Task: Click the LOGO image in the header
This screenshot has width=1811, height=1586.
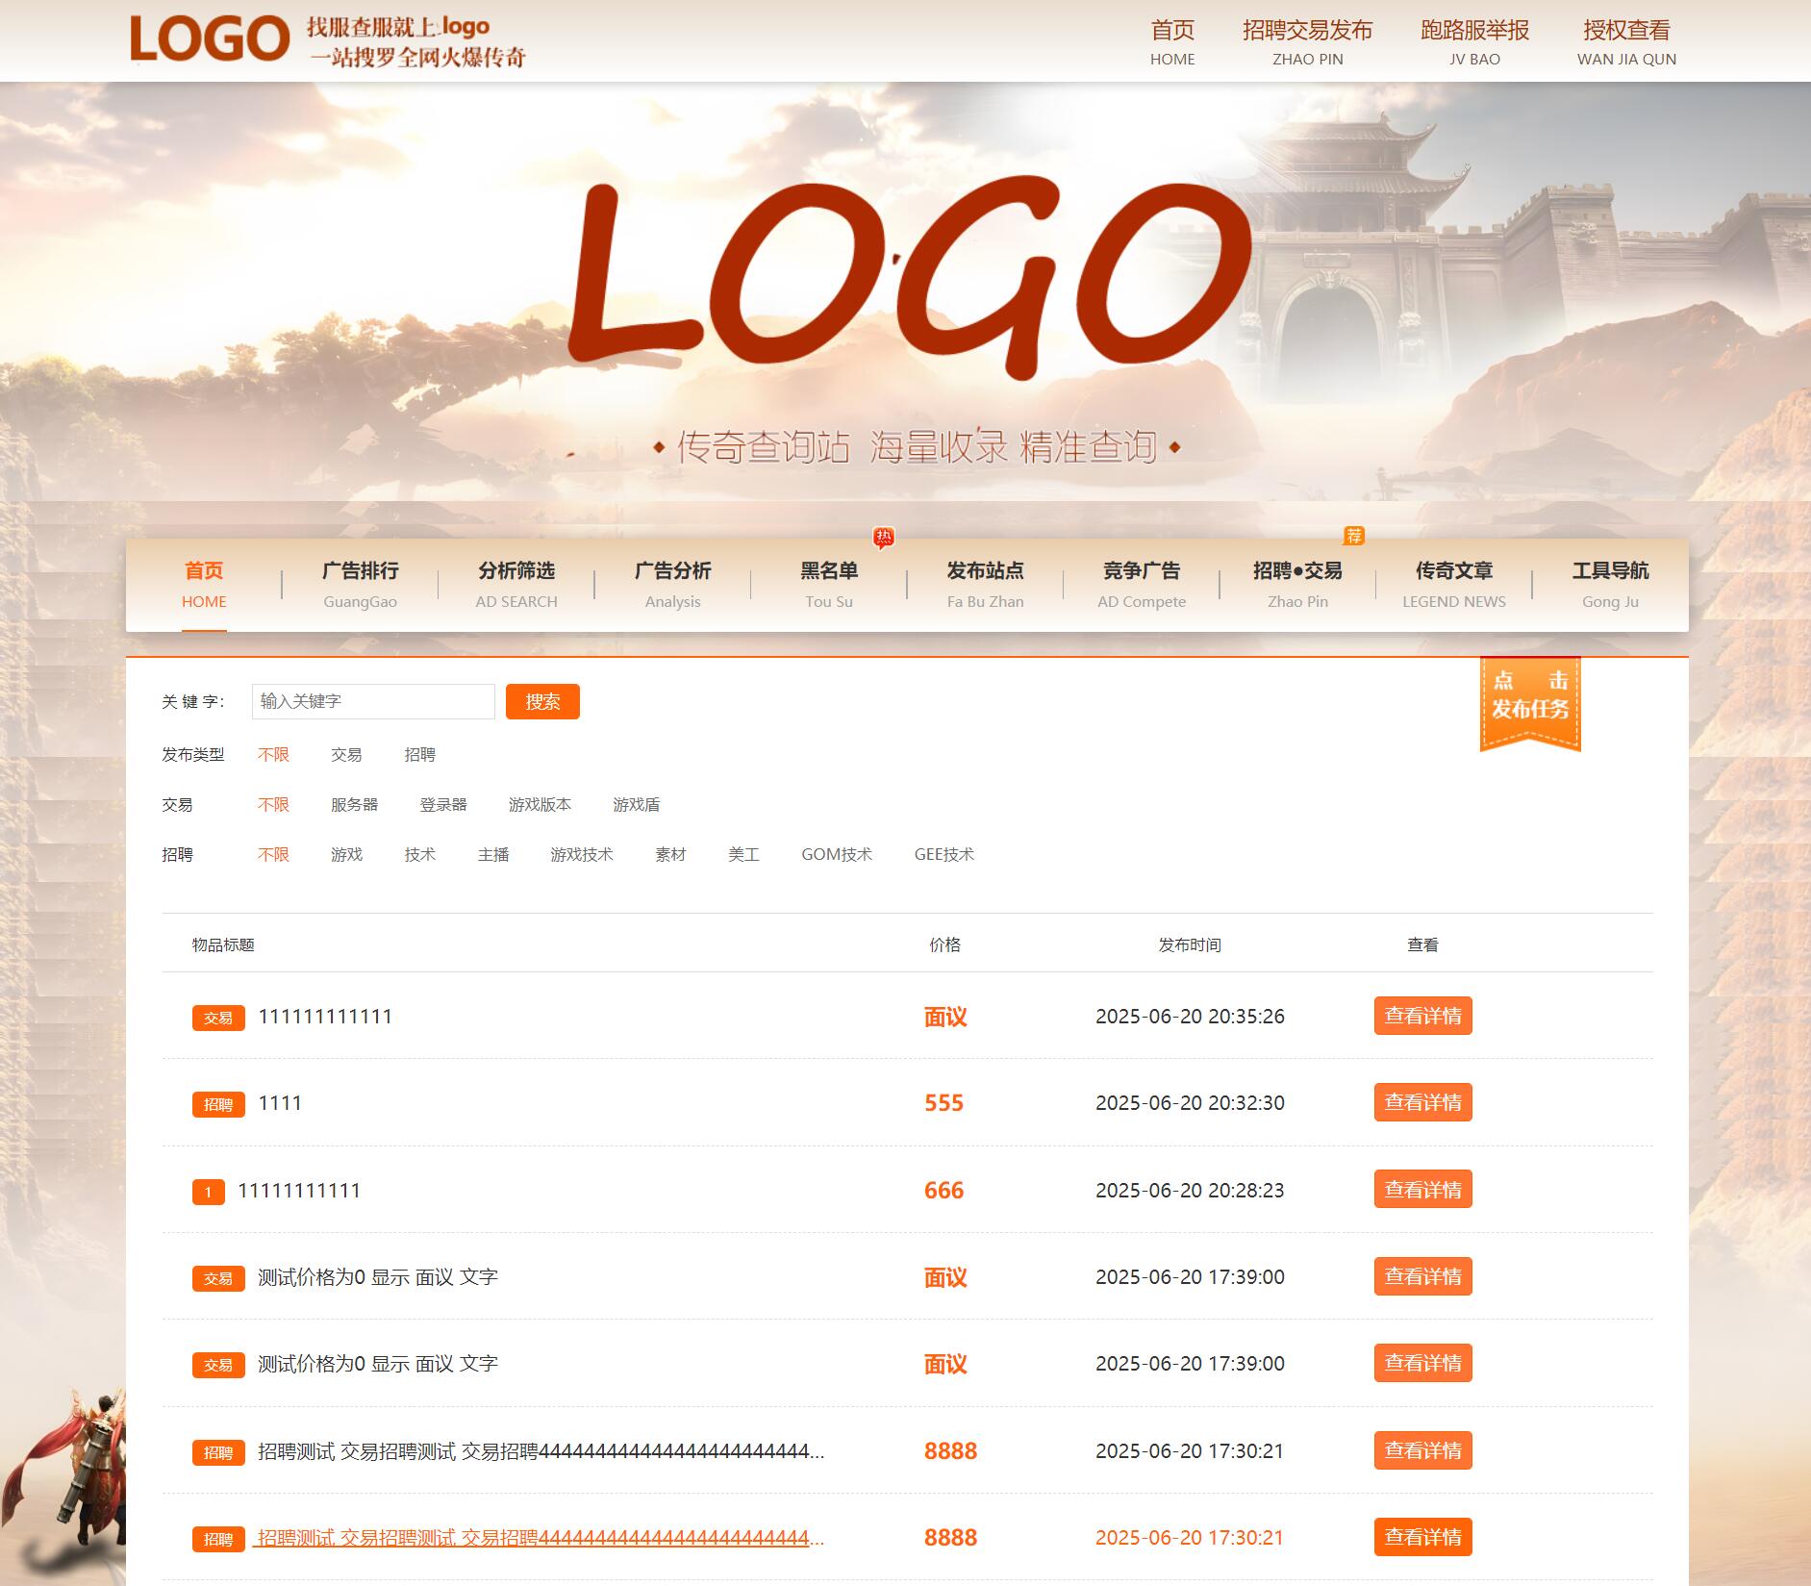Action: point(210,39)
